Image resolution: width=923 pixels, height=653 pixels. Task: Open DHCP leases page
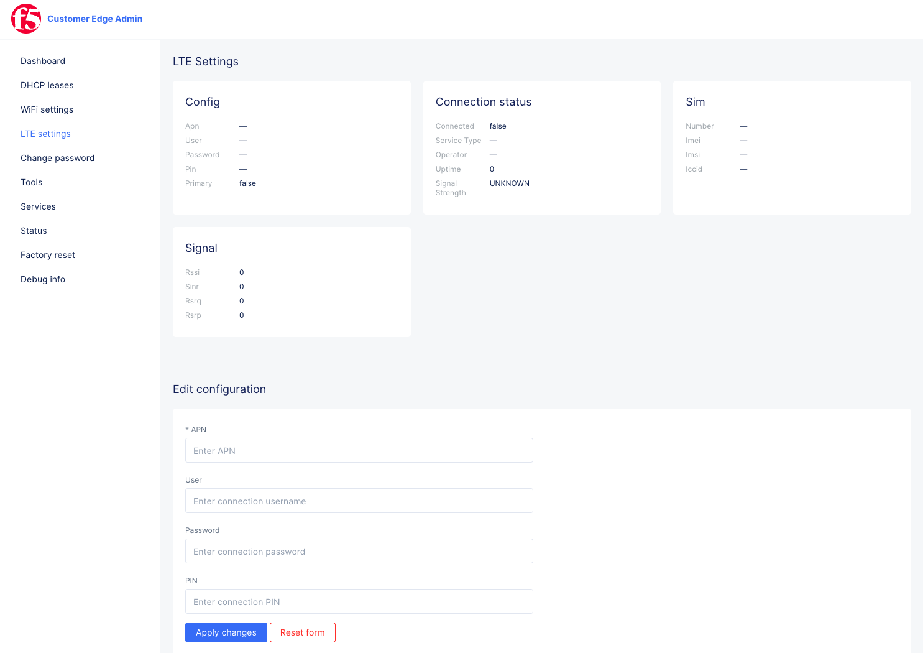47,85
